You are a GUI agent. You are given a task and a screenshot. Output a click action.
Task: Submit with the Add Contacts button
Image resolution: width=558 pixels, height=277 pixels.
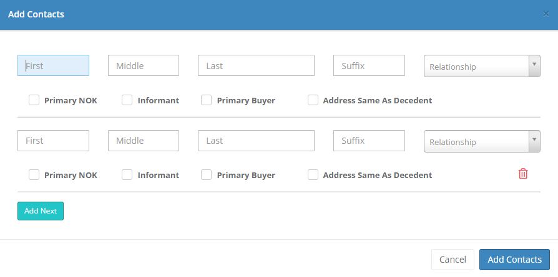click(x=514, y=260)
